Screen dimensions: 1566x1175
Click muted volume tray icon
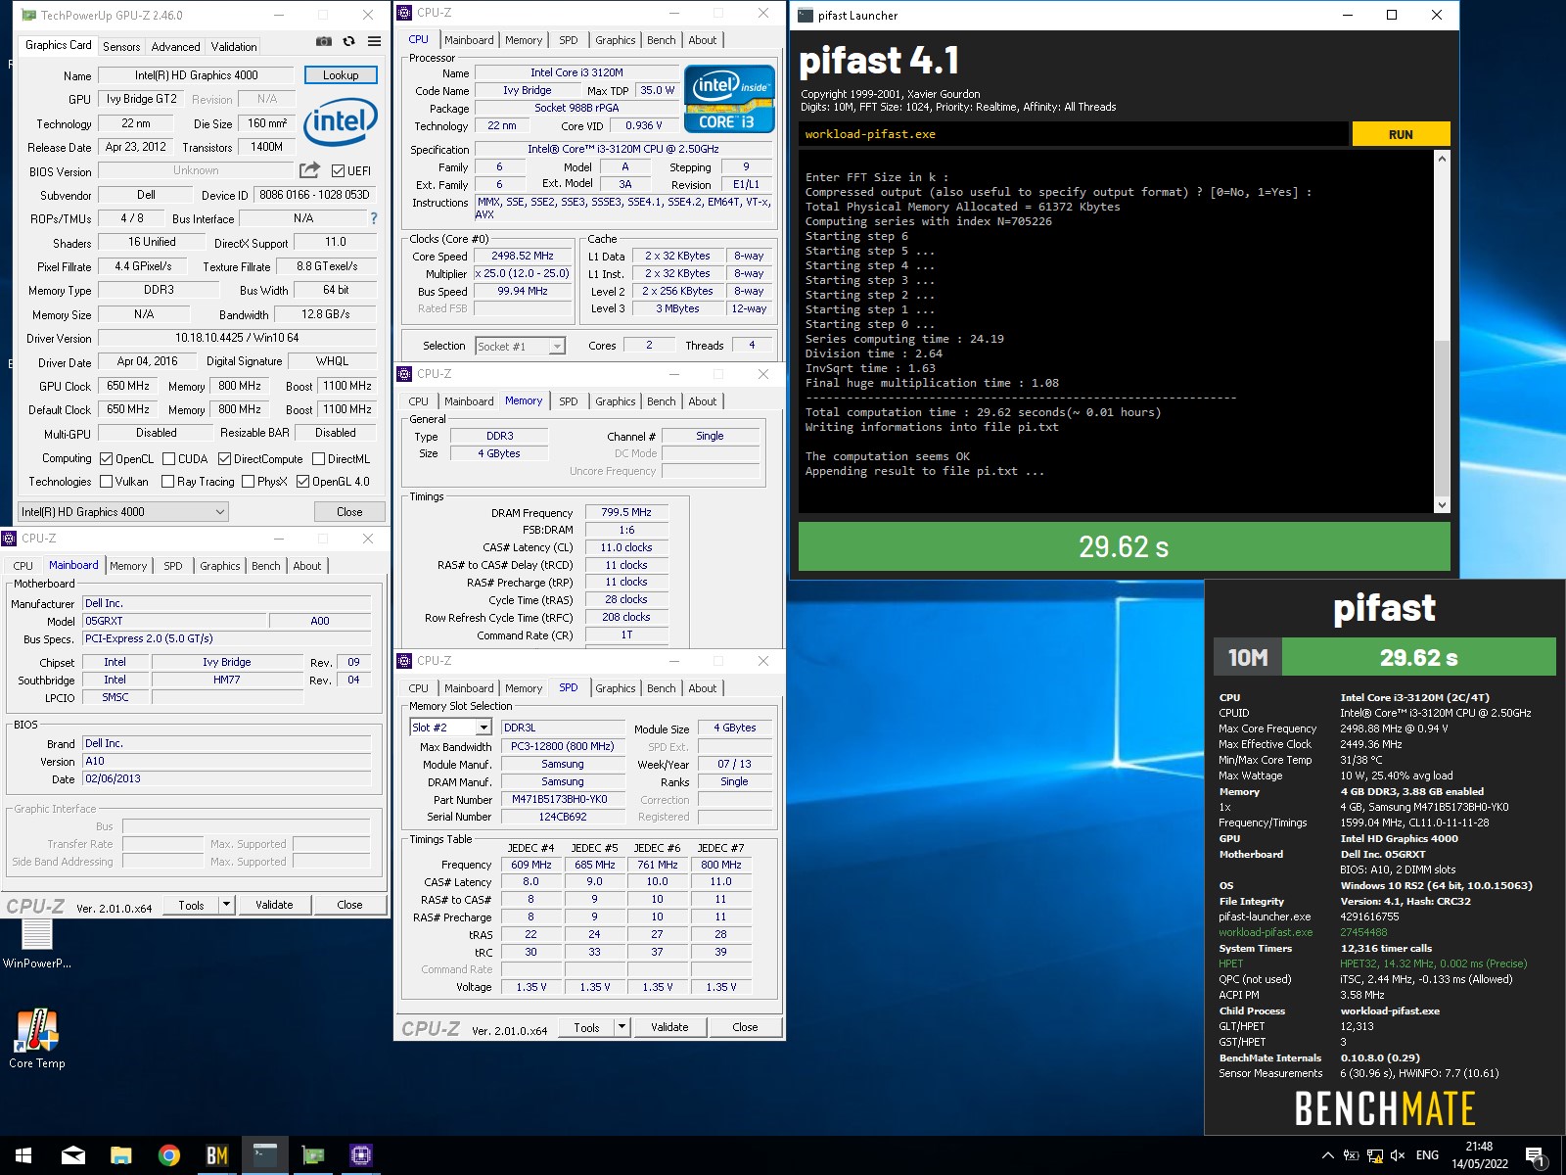click(x=1398, y=1155)
